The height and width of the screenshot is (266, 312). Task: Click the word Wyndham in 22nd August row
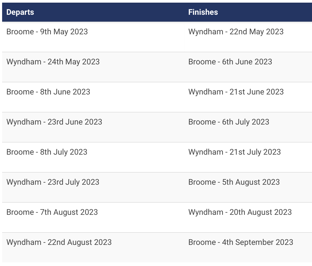tap(24, 242)
